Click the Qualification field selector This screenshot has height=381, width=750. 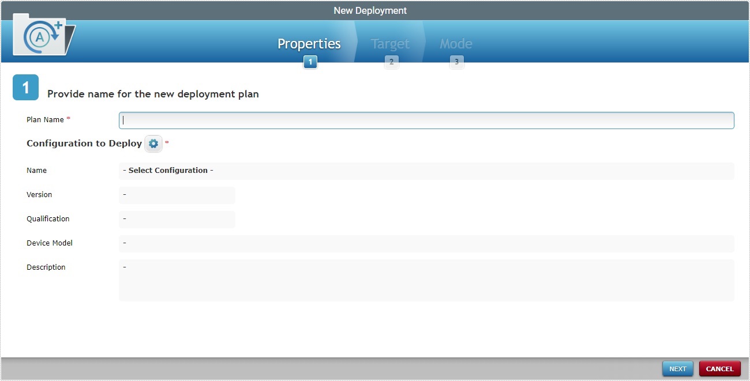(177, 219)
